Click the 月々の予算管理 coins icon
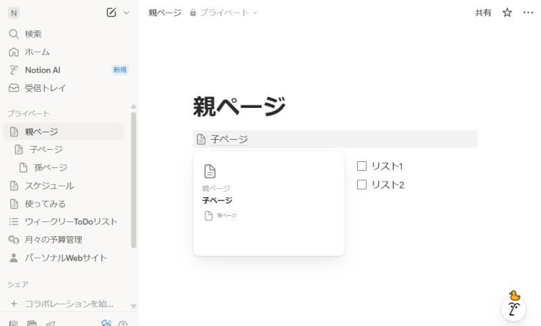Screen dimensions: 541x326 point(14,240)
